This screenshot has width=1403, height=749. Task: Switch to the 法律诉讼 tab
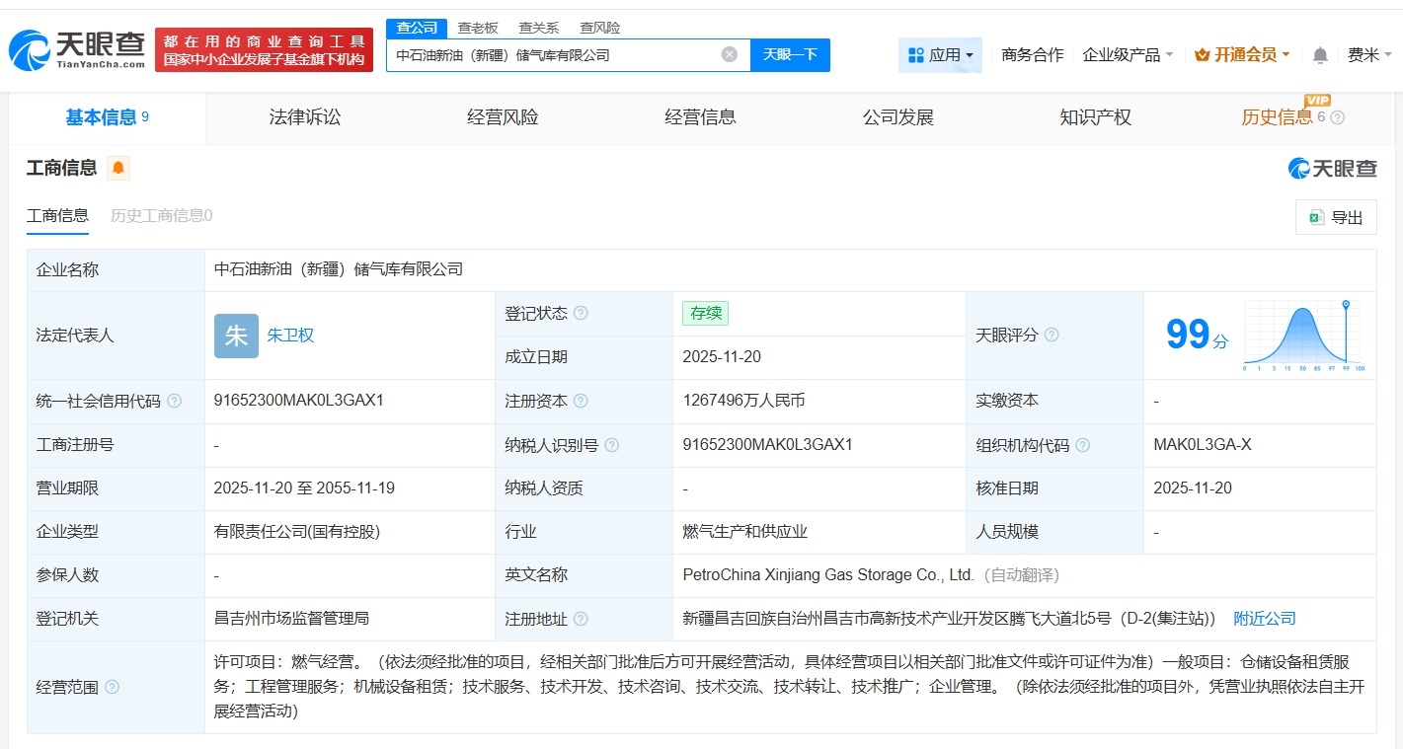click(x=304, y=116)
